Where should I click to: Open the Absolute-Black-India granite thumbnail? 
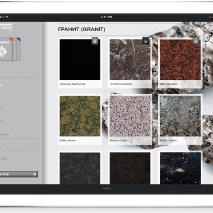point(80,60)
